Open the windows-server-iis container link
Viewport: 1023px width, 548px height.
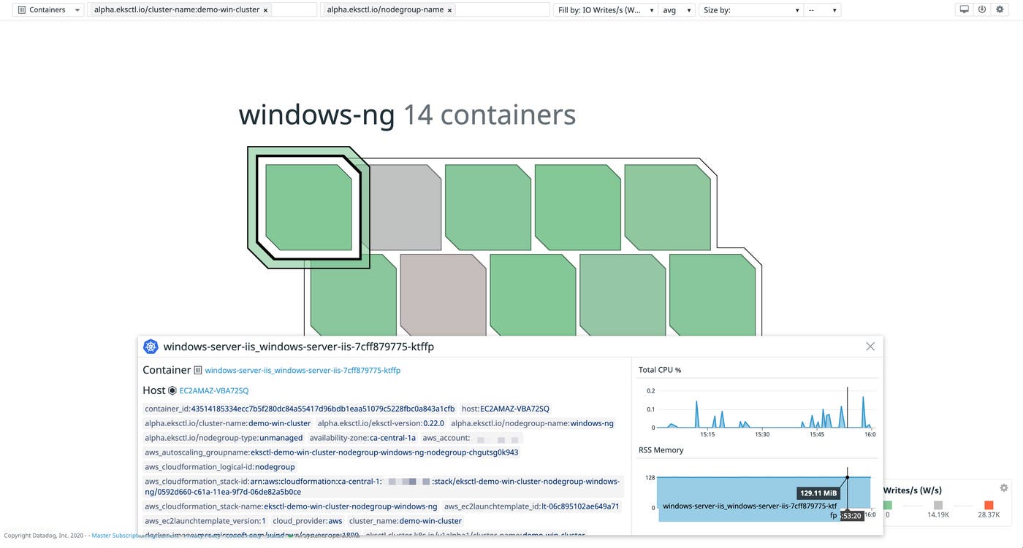pos(302,370)
